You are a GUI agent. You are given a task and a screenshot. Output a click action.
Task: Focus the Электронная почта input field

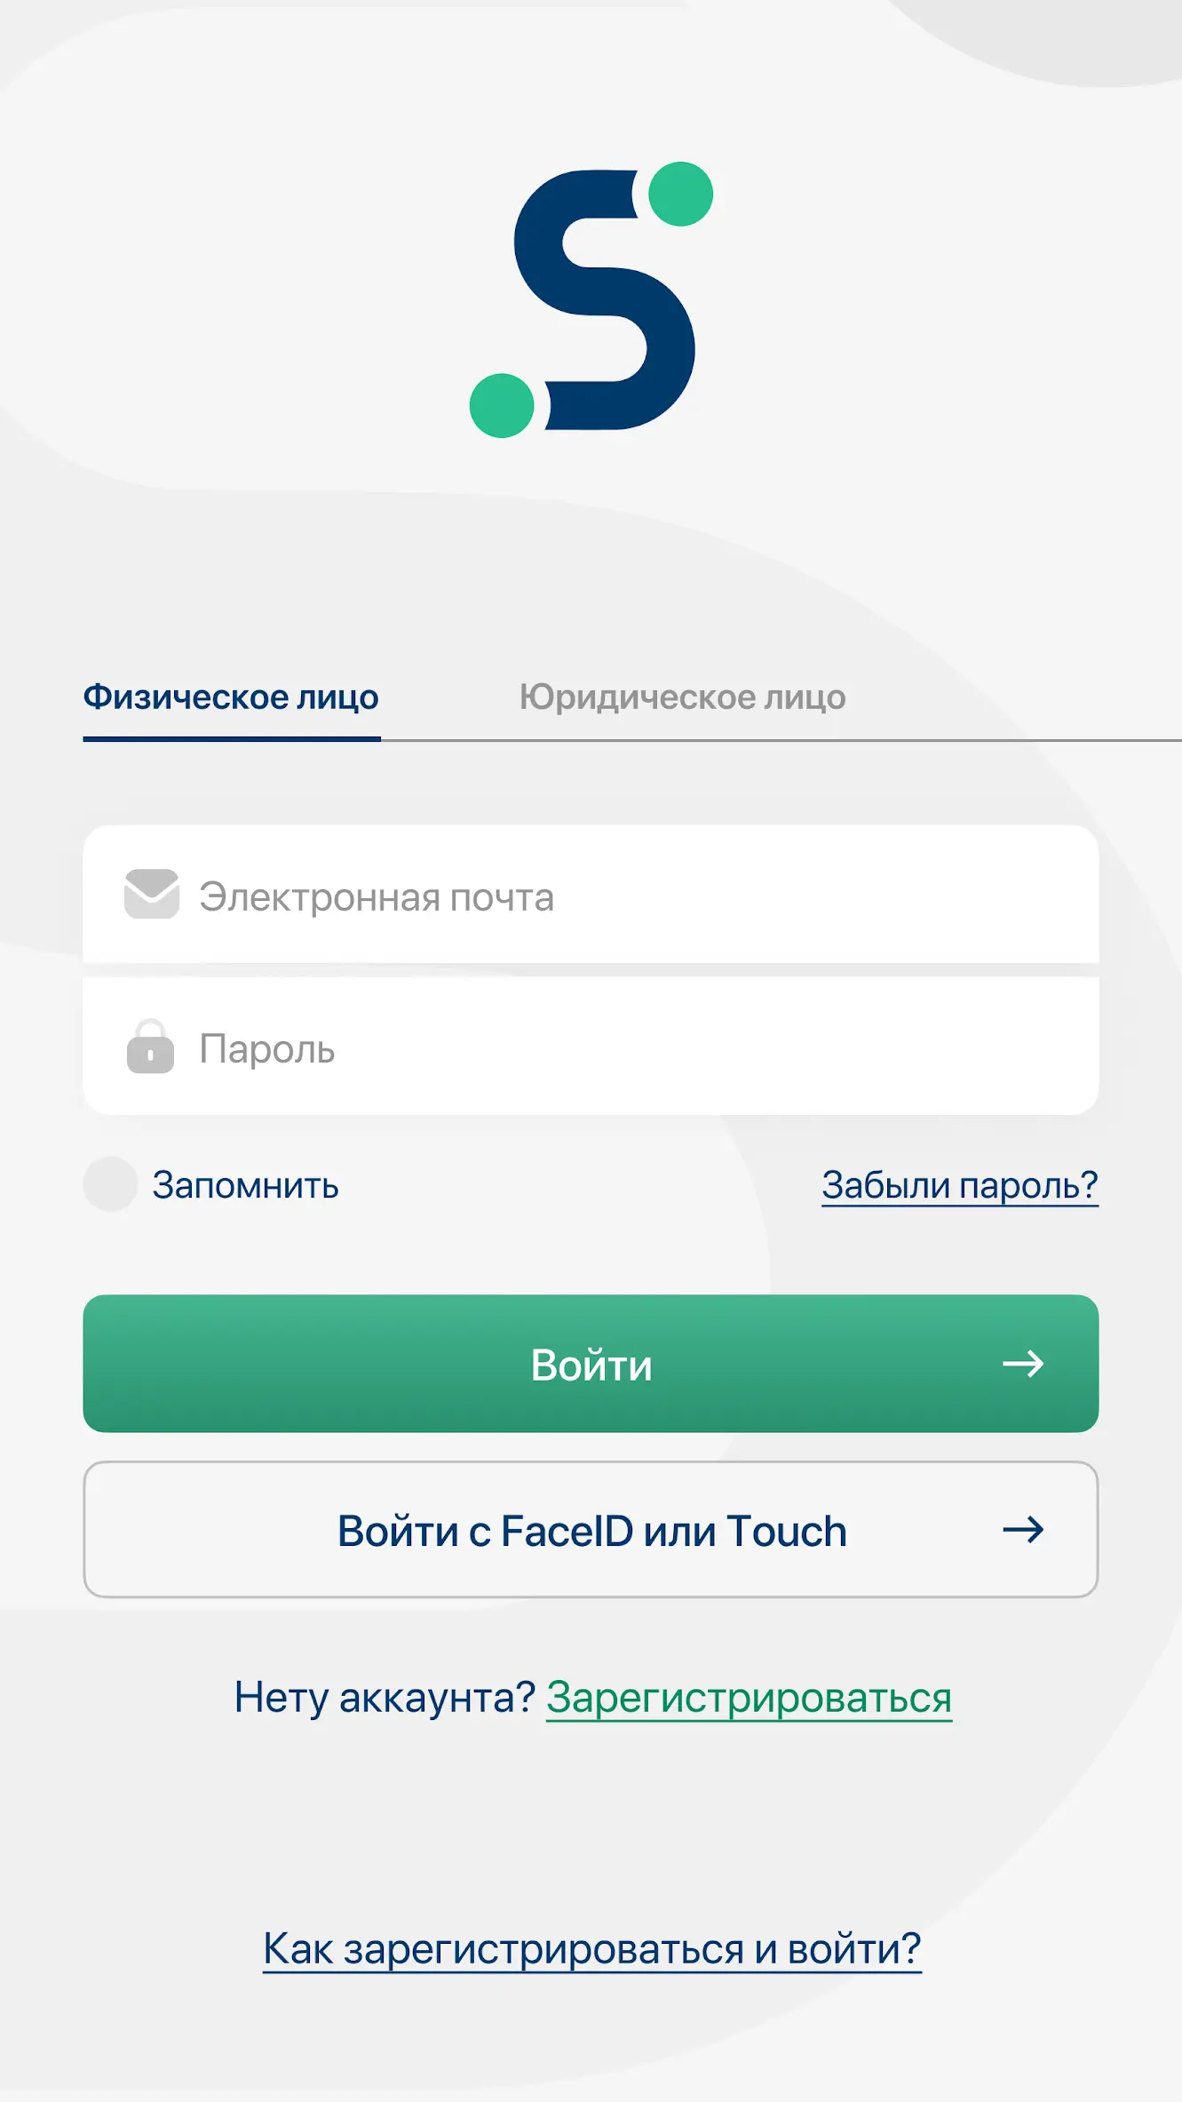[x=591, y=895]
